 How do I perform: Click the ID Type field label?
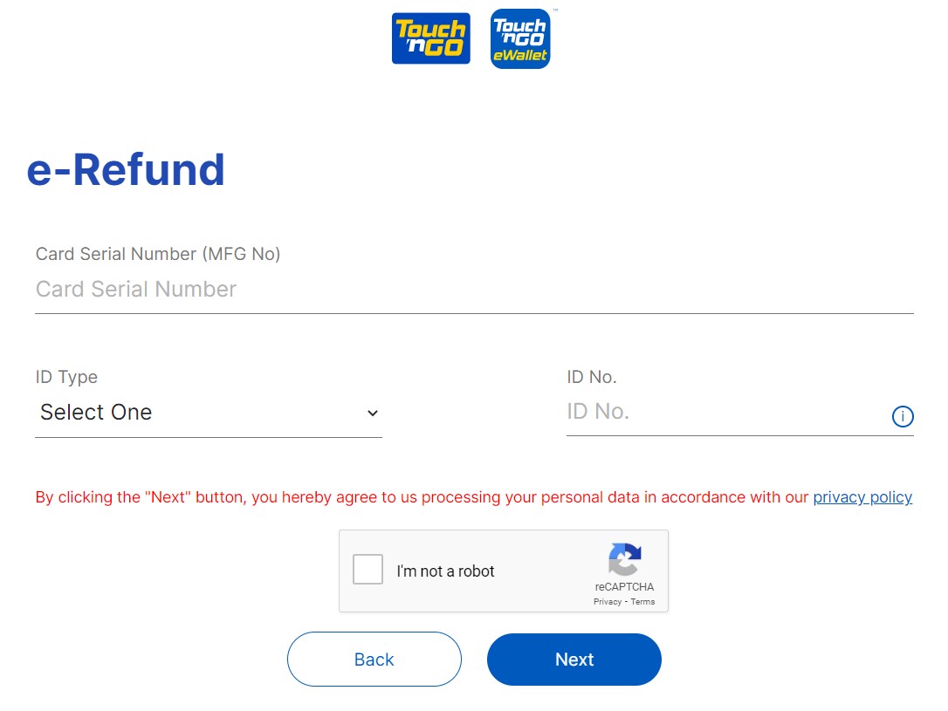pos(65,377)
